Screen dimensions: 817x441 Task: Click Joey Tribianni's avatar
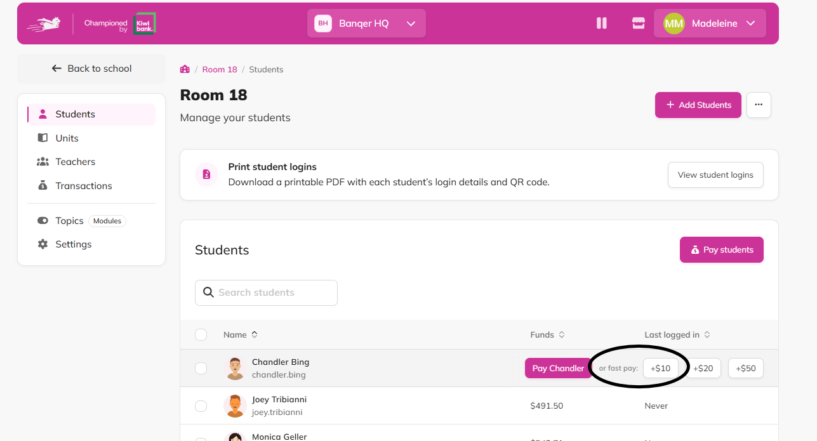pyautogui.click(x=235, y=405)
